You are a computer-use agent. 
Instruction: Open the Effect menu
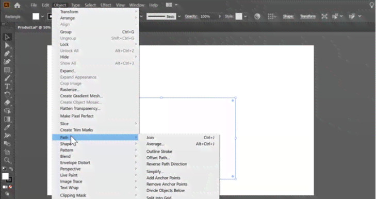(x=106, y=5)
